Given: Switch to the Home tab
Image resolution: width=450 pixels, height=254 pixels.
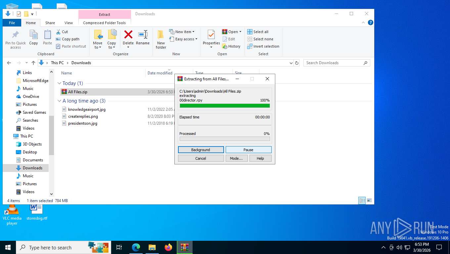Looking at the screenshot, I should pyautogui.click(x=31, y=23).
